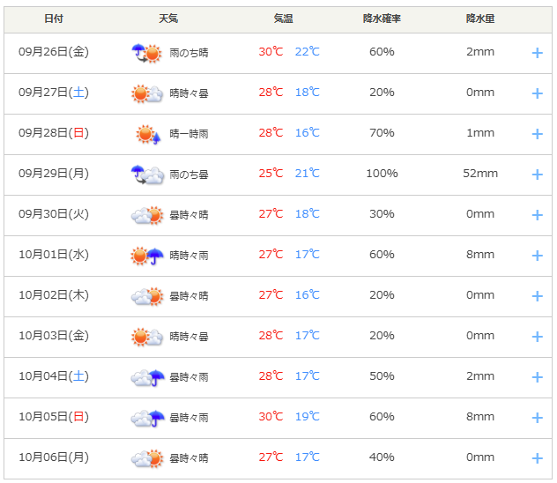Click the 100% rain probability cell
This screenshot has height=483, width=557.
click(382, 174)
